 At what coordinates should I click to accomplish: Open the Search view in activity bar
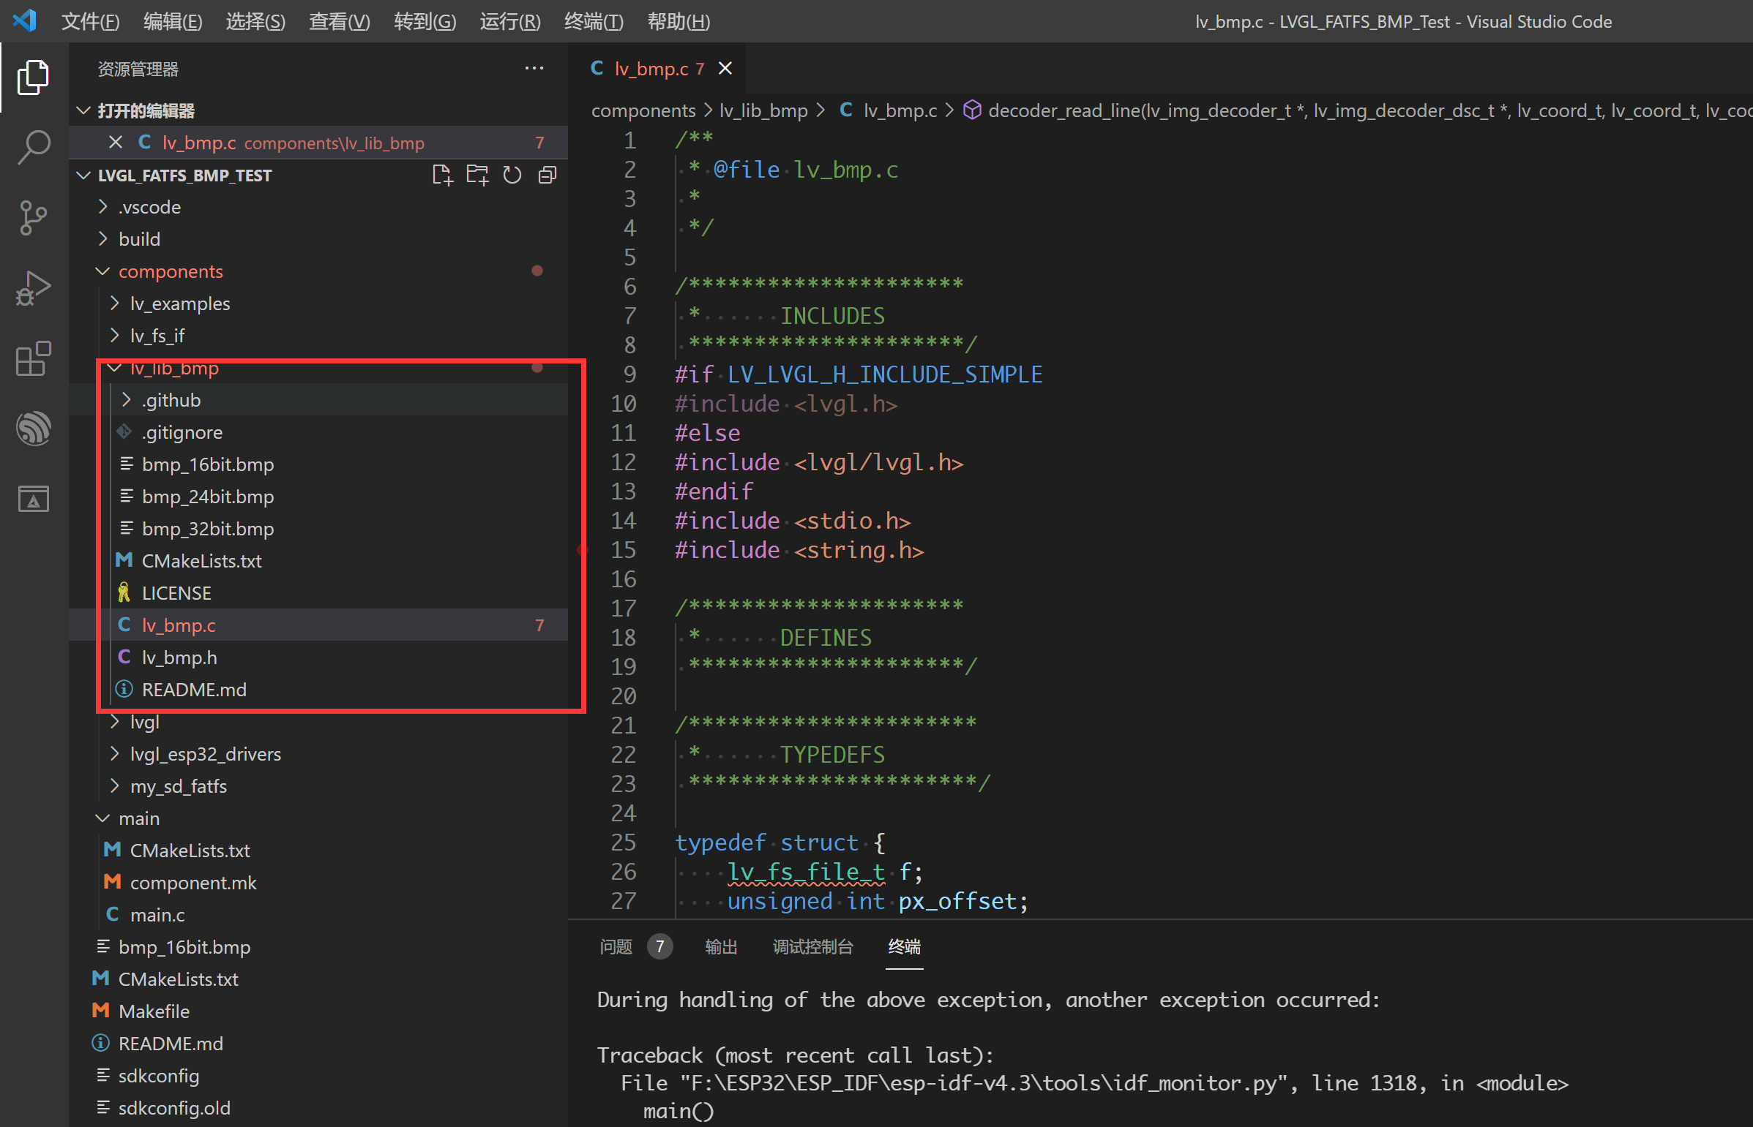[x=34, y=147]
